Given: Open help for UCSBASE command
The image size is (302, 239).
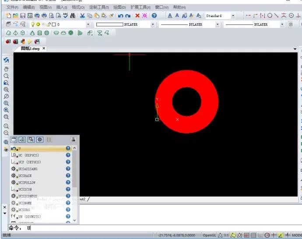Looking at the screenshot, I should click(x=68, y=176).
